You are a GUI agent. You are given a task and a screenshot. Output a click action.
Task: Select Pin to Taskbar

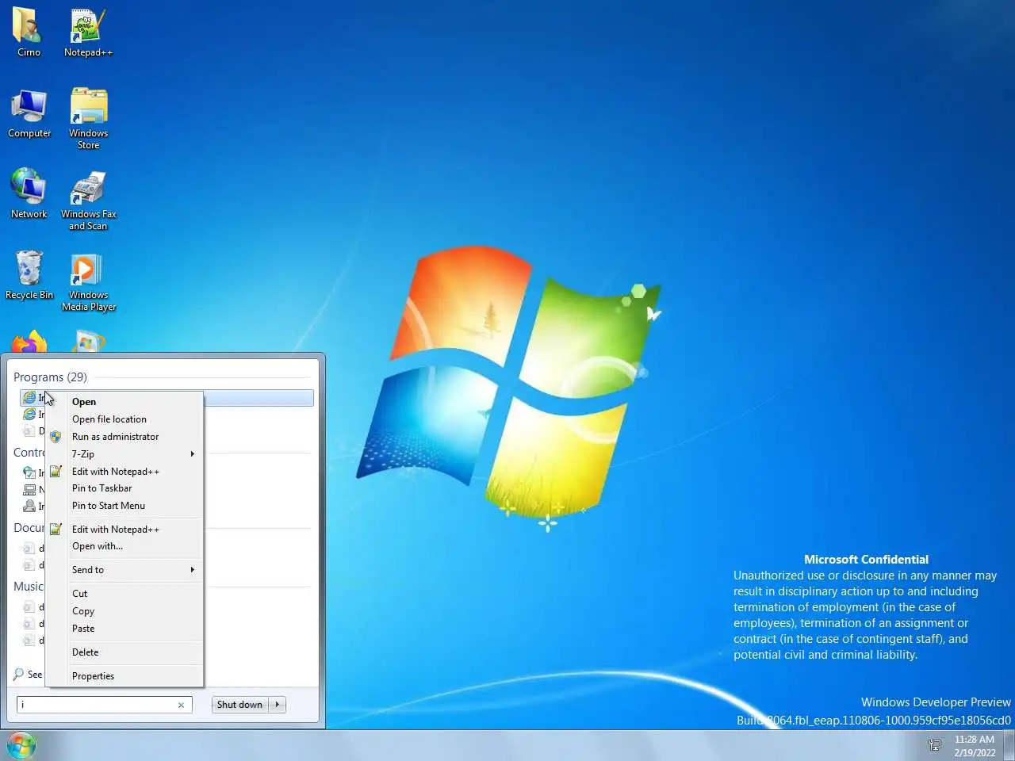coord(124,488)
